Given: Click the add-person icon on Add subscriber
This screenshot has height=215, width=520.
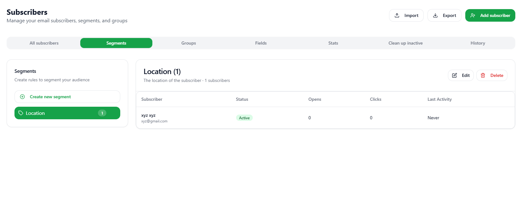Looking at the screenshot, I should pos(473,15).
